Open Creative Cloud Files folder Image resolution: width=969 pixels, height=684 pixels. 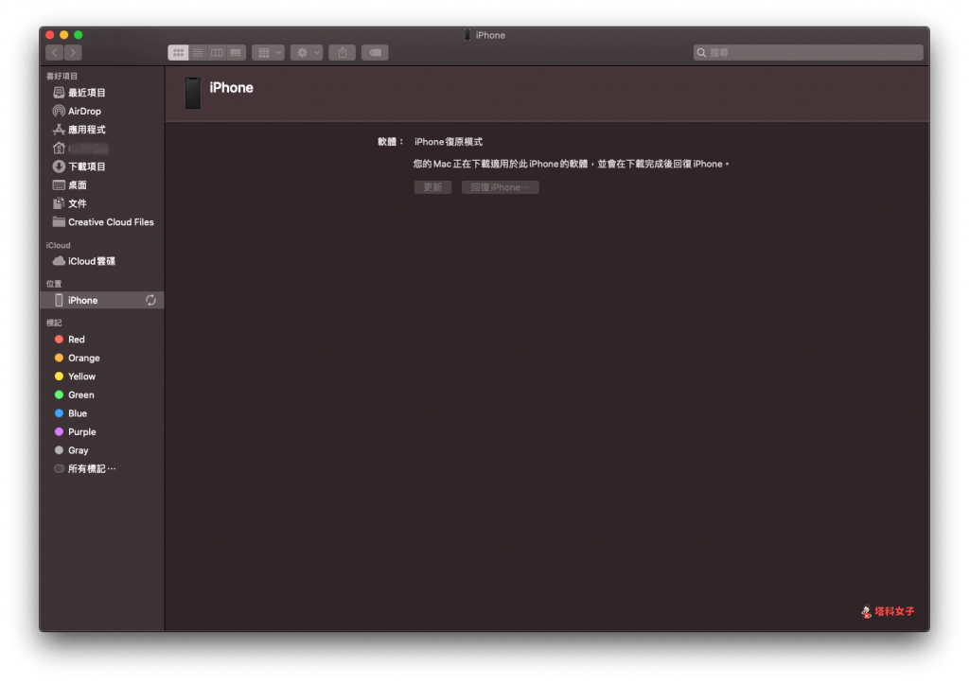(x=102, y=221)
